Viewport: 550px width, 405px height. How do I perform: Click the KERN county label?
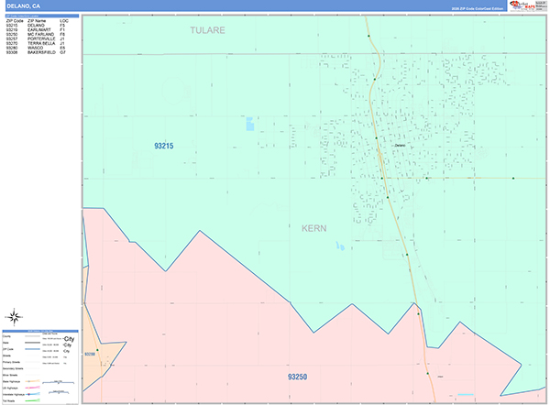pos(313,228)
